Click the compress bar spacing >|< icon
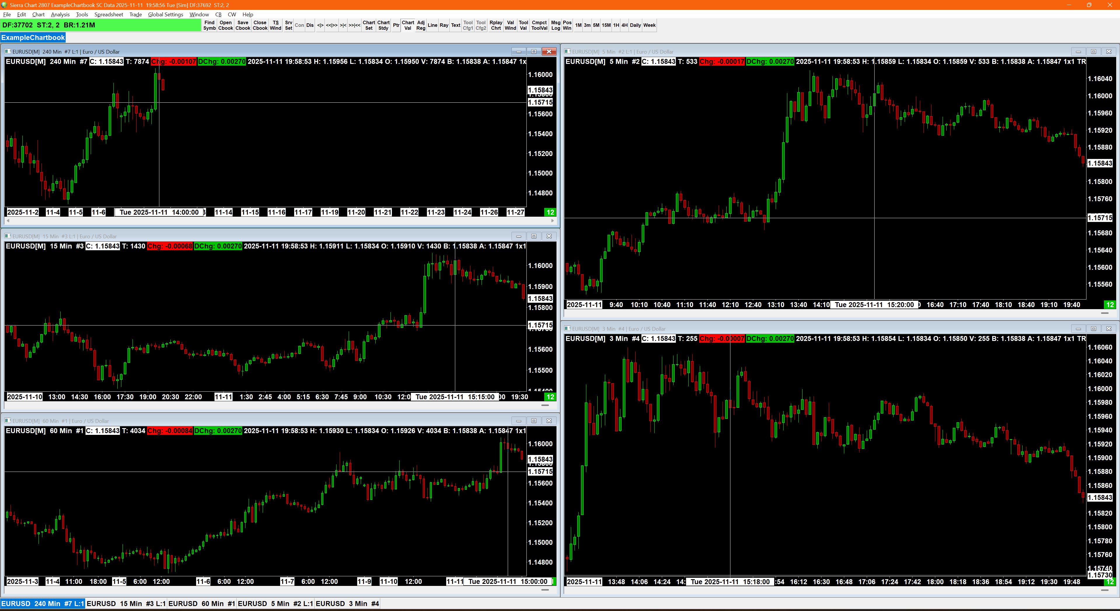Screen dimensions: 1120x611 click(343, 25)
